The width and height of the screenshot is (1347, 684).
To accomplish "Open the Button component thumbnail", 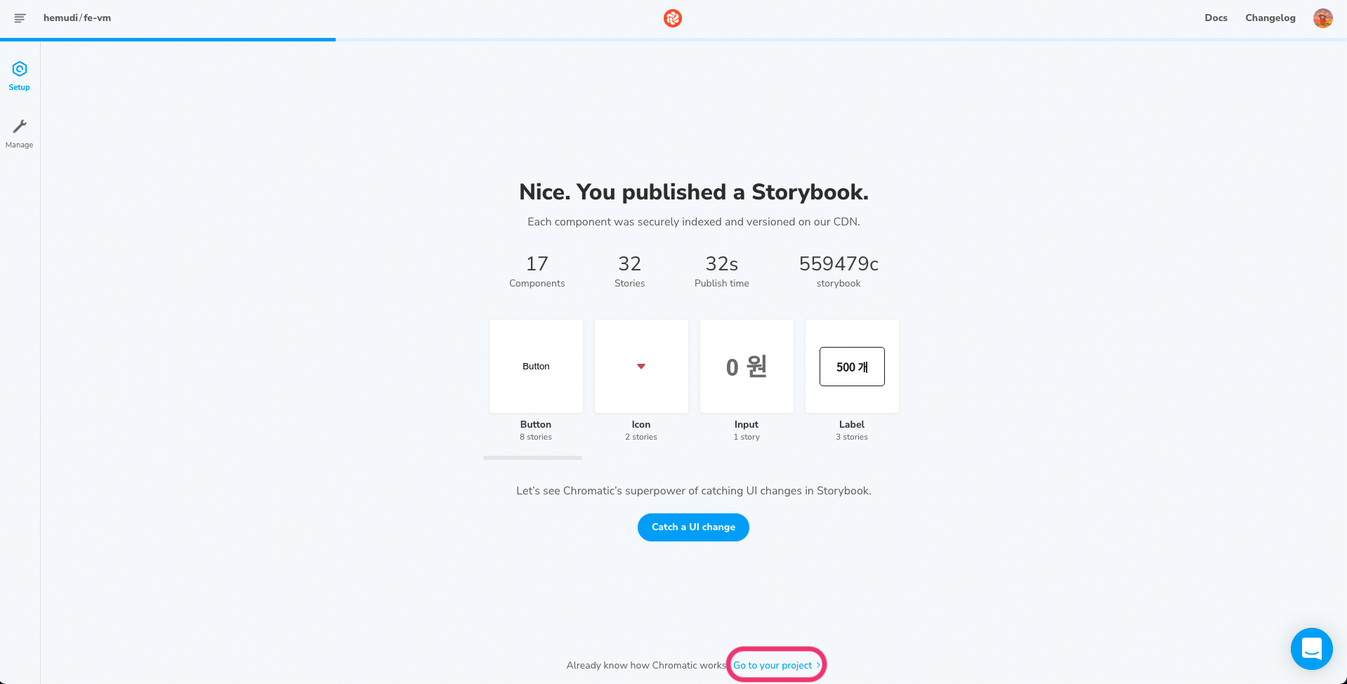I will (536, 367).
